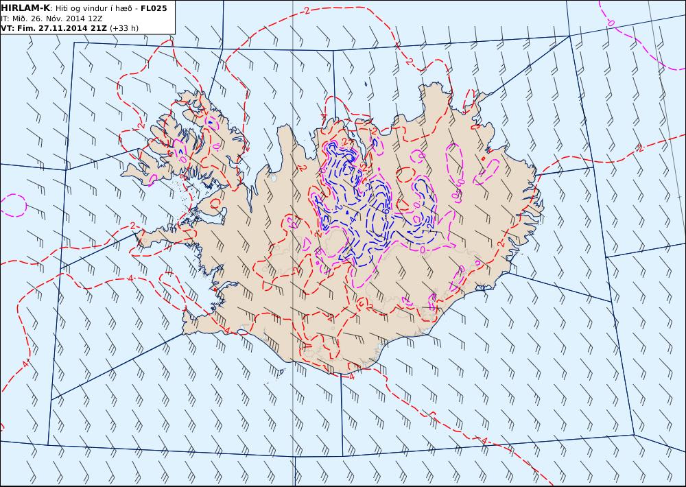Click the red station dot on the southwest coast
Screen dimensions: 686x487
pyautogui.click(x=215, y=289)
